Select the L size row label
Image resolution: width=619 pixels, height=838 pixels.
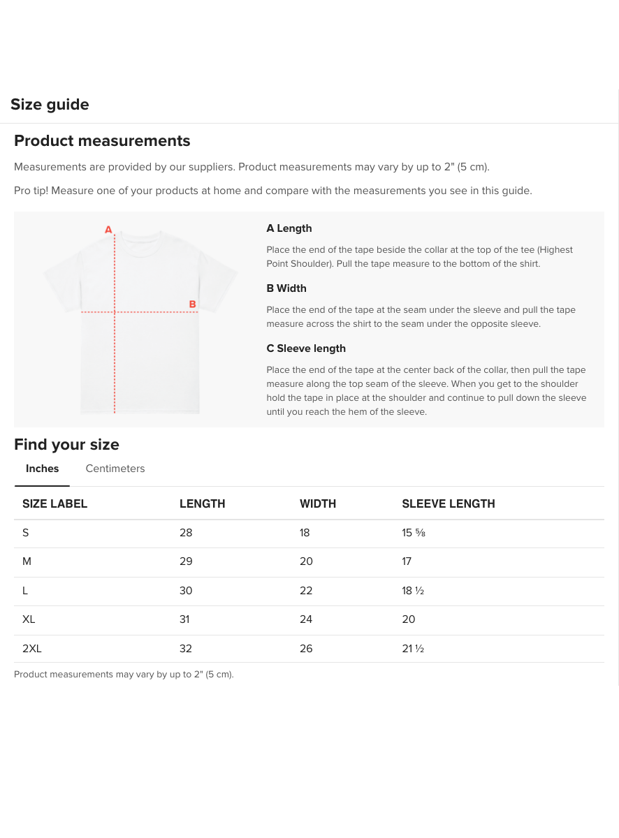pyautogui.click(x=25, y=591)
